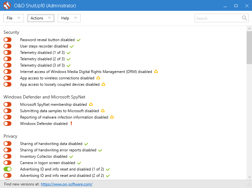Enable Telemetry disabled (1 of 3) switch
The image size is (252, 188).
click(x=8, y=53)
